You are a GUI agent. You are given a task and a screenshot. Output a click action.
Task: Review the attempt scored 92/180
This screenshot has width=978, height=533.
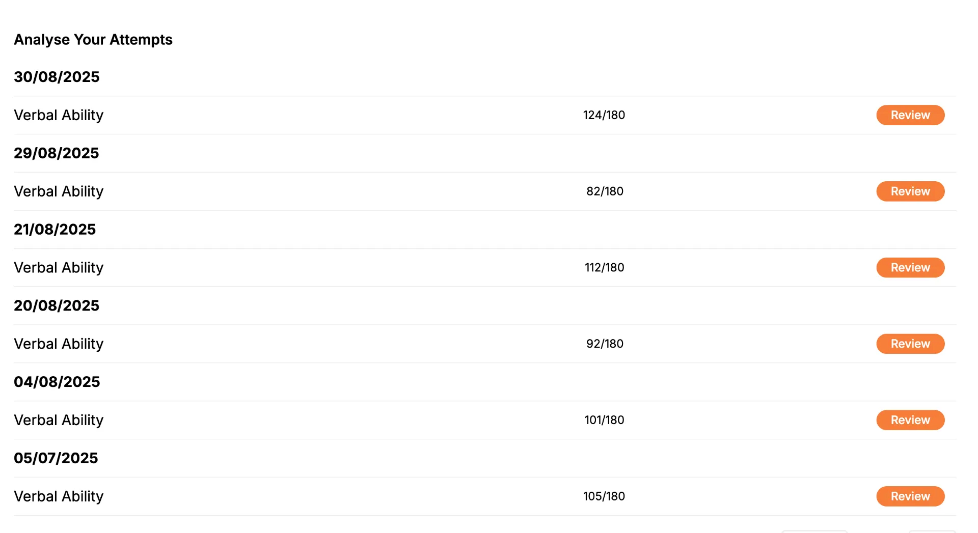click(910, 344)
